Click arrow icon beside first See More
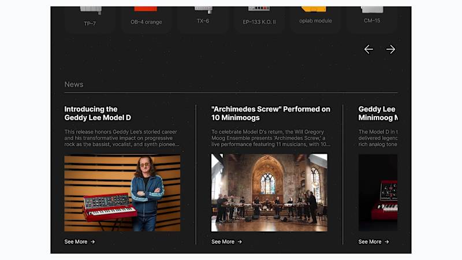Image resolution: width=462 pixels, height=260 pixels. (93, 242)
